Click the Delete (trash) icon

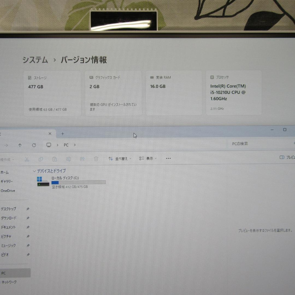click(x=96, y=159)
